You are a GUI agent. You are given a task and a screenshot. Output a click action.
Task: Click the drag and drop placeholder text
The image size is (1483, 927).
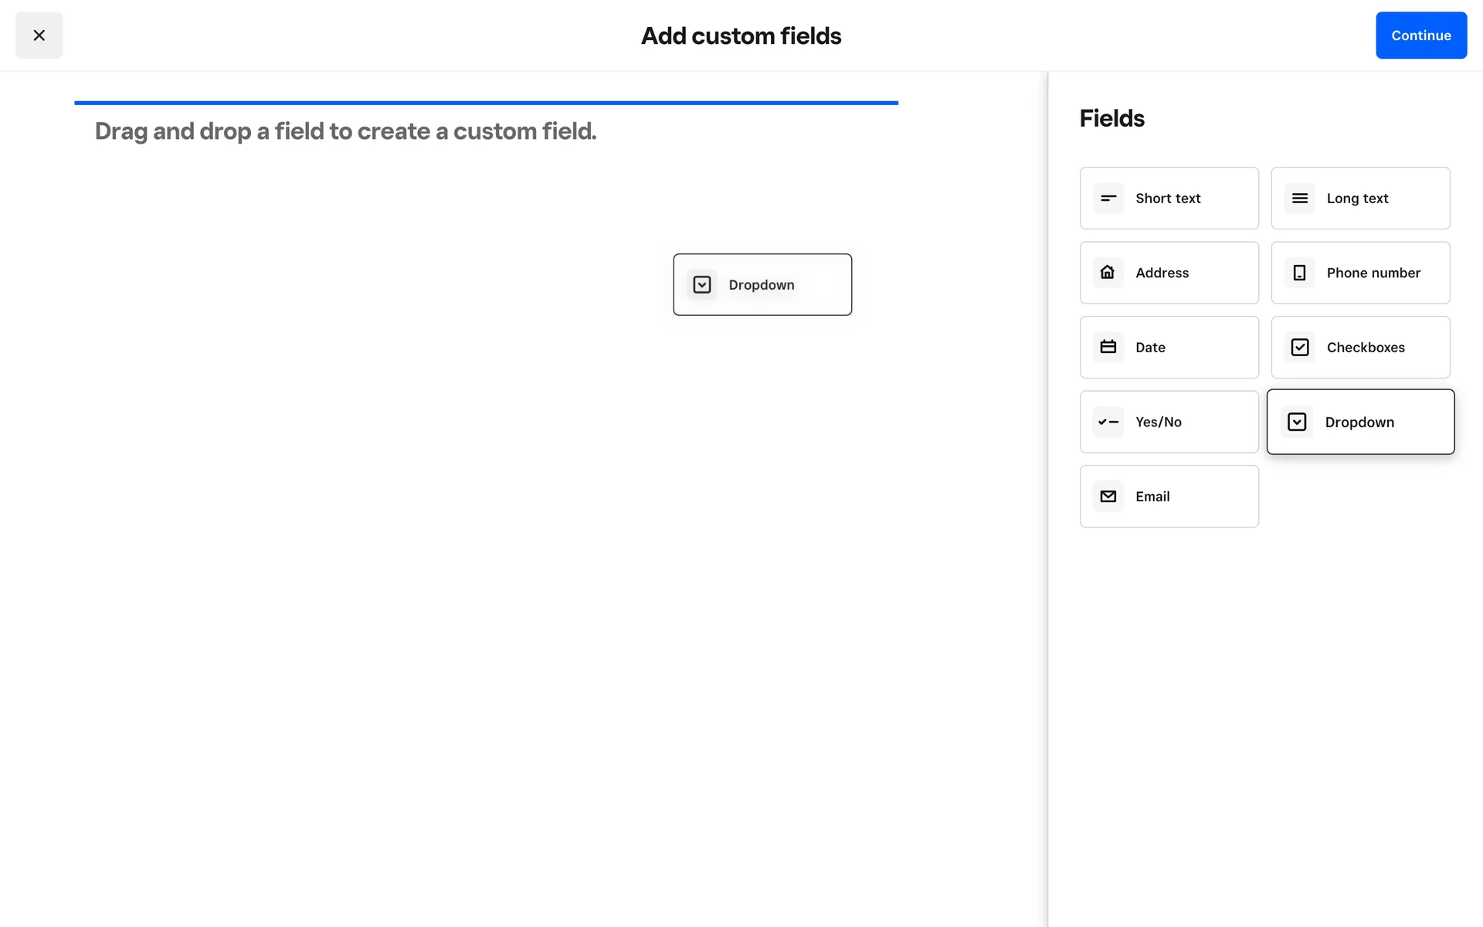click(345, 131)
